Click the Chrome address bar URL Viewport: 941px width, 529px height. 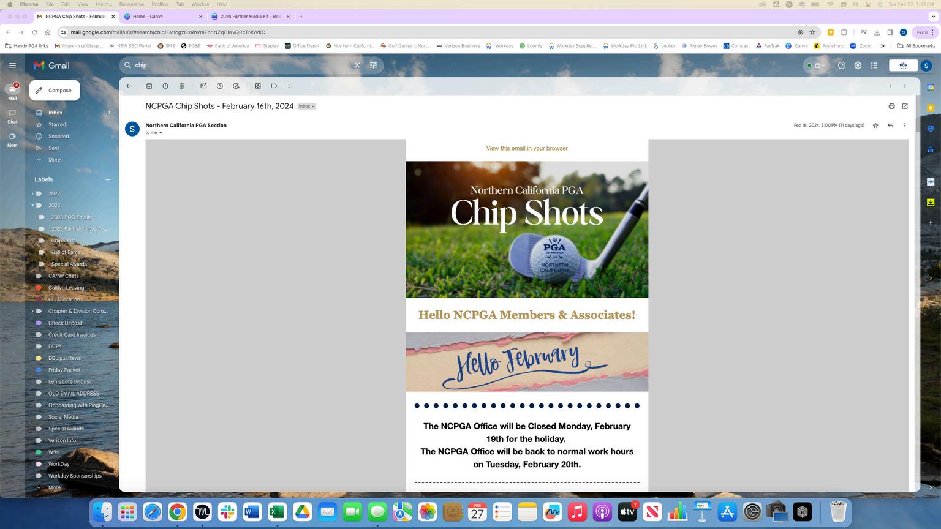click(168, 32)
